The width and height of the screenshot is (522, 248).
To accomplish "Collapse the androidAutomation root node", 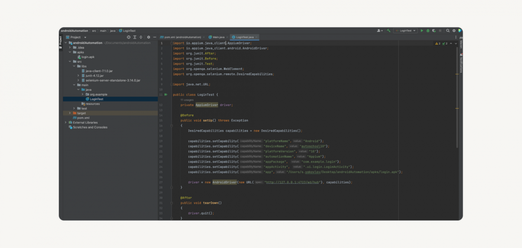I will point(66,43).
